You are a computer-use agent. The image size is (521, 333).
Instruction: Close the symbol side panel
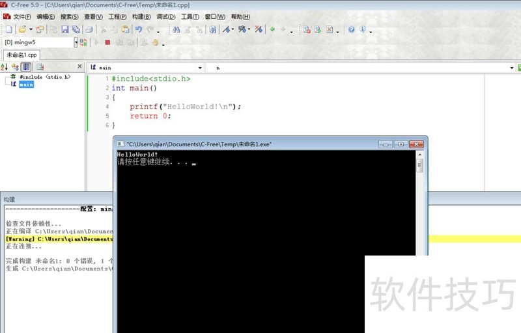point(79,66)
